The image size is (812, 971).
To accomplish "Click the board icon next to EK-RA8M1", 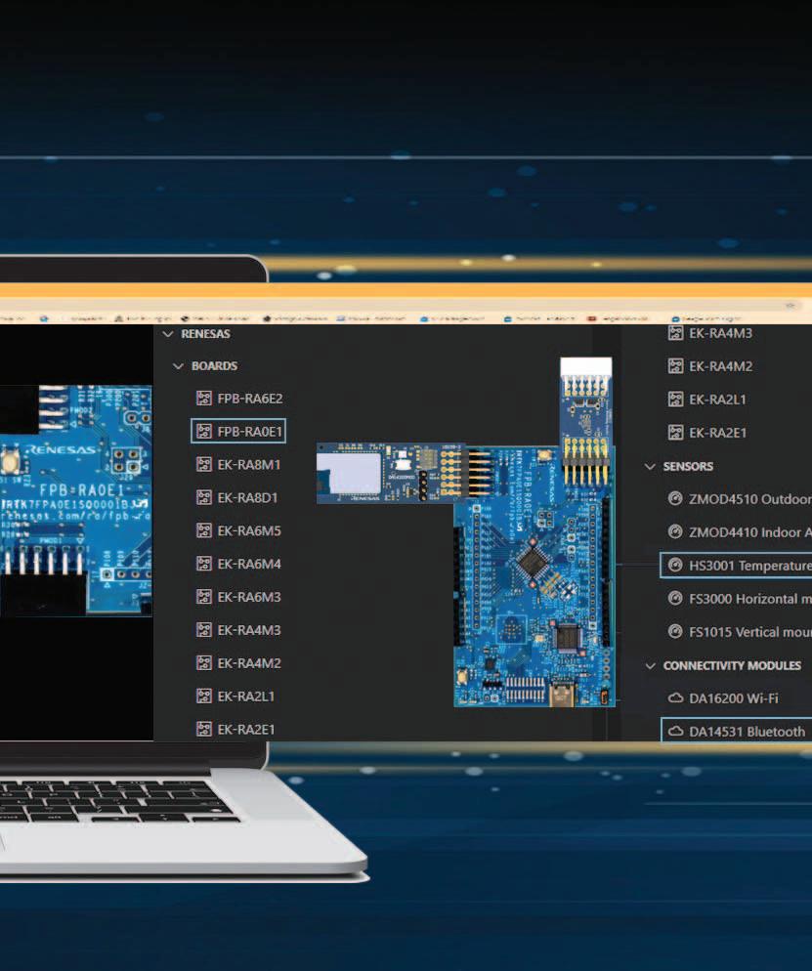I will [x=204, y=464].
